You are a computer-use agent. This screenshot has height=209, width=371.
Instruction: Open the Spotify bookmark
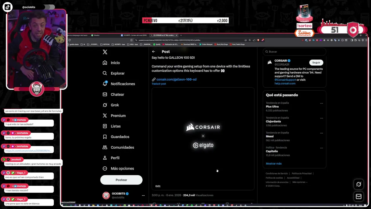(x=157, y=44)
